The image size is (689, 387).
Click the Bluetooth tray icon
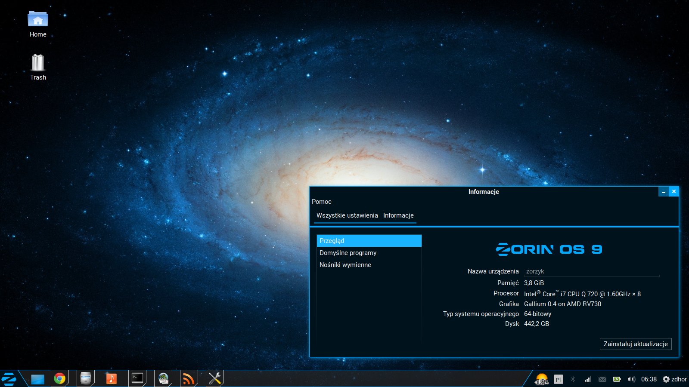coord(573,379)
